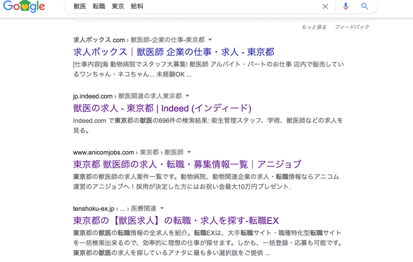Start voice search with microphone icon
This screenshot has width=413, height=262.
click(345, 6)
